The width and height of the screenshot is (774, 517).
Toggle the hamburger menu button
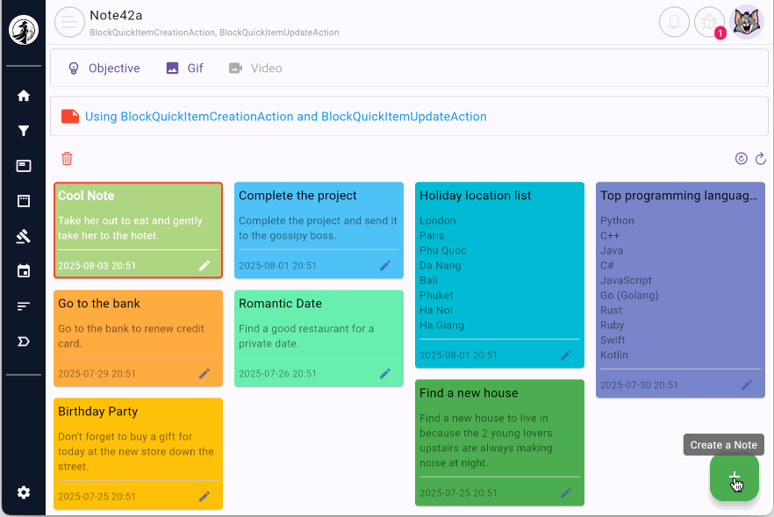pos(69,22)
